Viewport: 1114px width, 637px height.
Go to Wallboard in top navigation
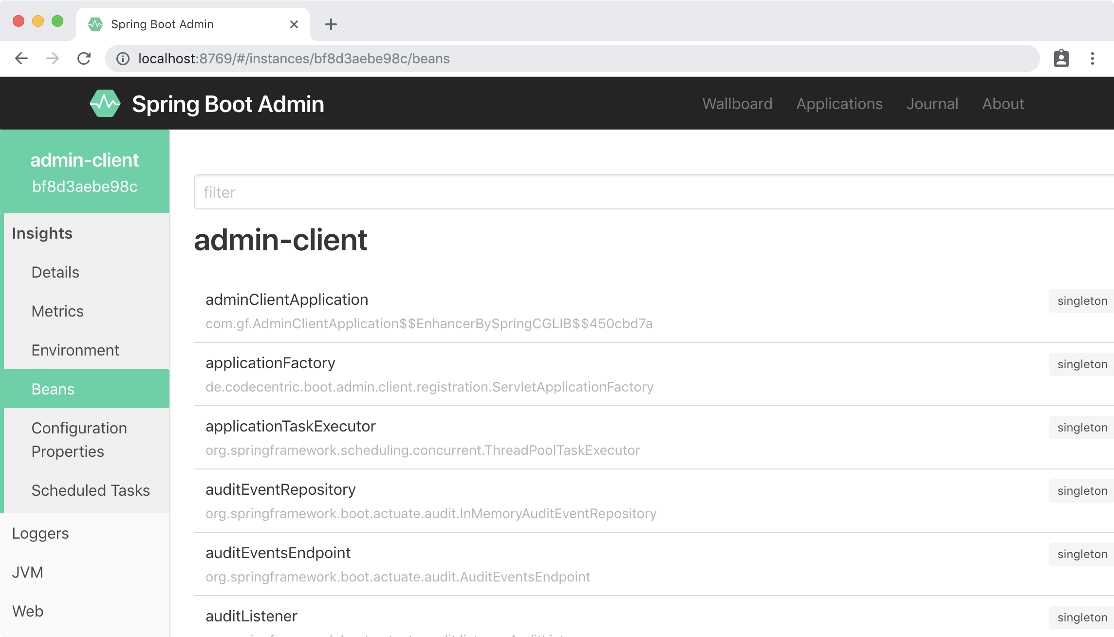tap(737, 104)
